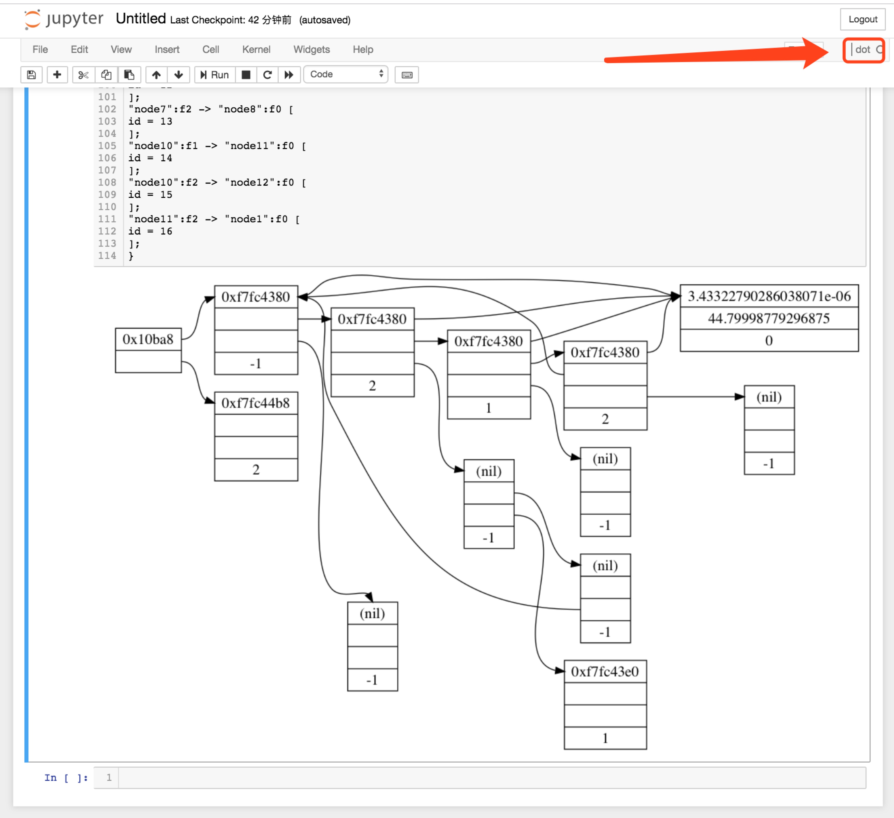Cut the selected cell with the scissors icon
The height and width of the screenshot is (818, 894).
pyautogui.click(x=83, y=75)
